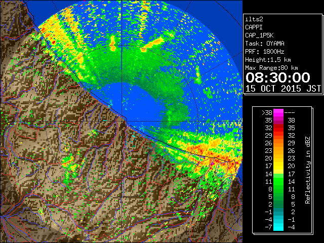This screenshot has width=324, height=243.
Task: Select the 'Task: OYAMA' line
Action: [265, 44]
